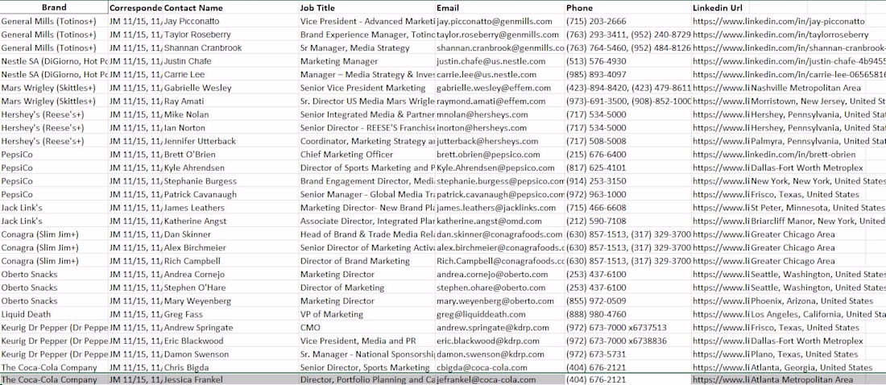The image size is (886, 385).
Task: Click the jay.picconatto@genmills.com email cell
Action: [500, 21]
